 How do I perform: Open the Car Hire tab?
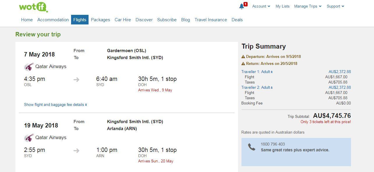click(123, 20)
